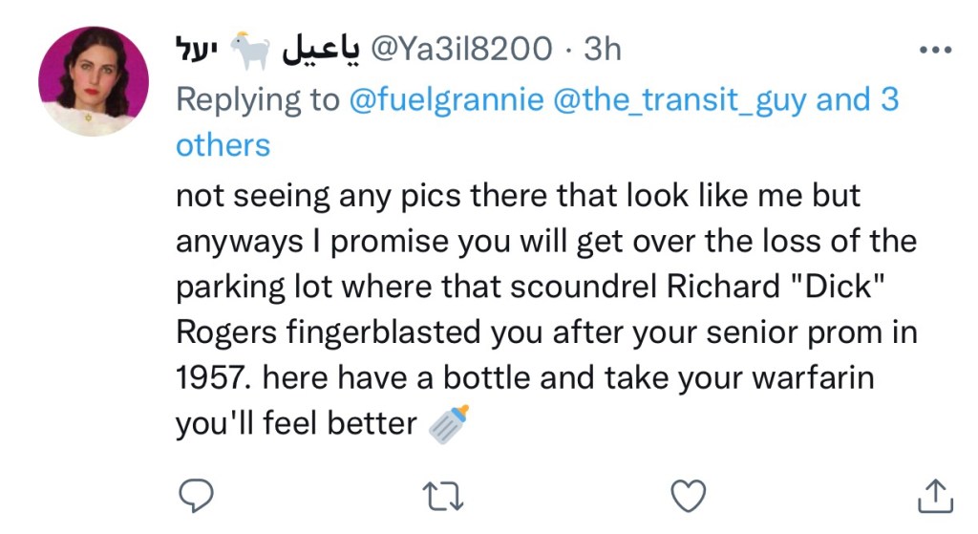Click "and 3" in the reply line

857,99
